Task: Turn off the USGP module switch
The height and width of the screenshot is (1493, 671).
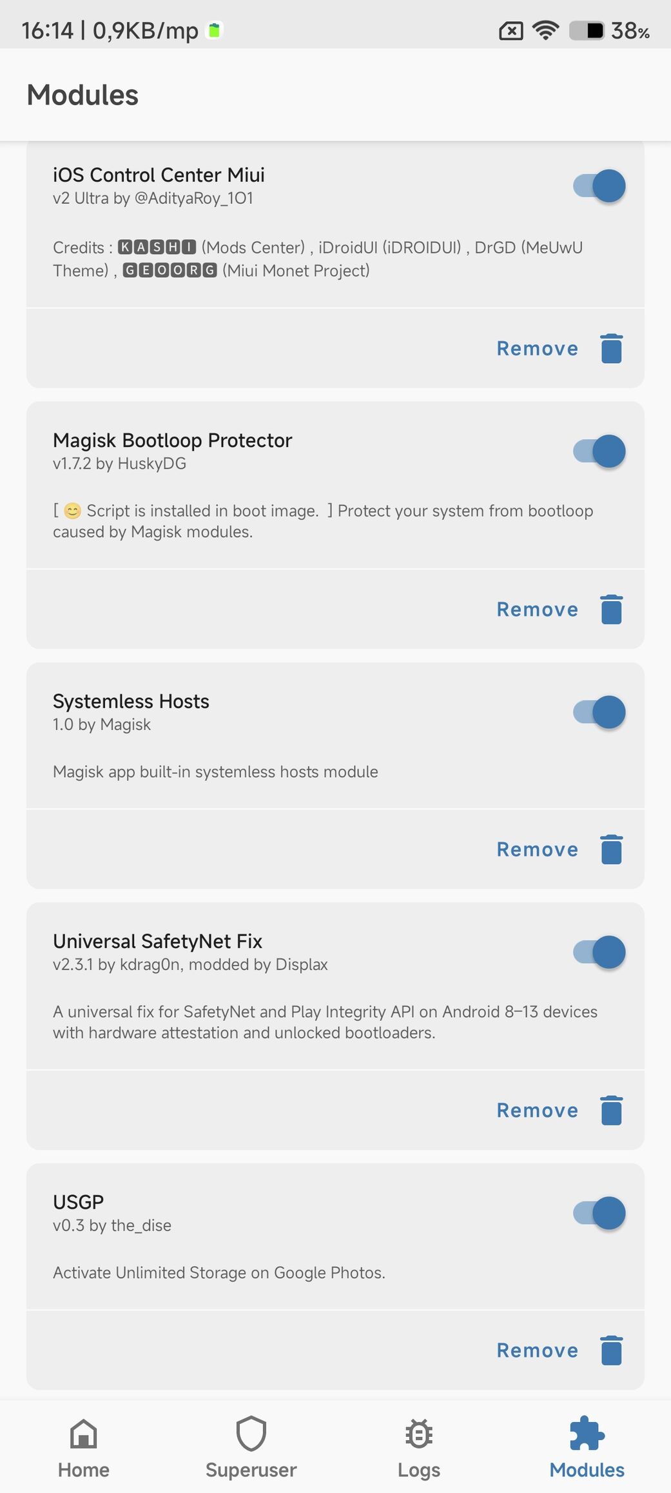Action: coord(599,1213)
